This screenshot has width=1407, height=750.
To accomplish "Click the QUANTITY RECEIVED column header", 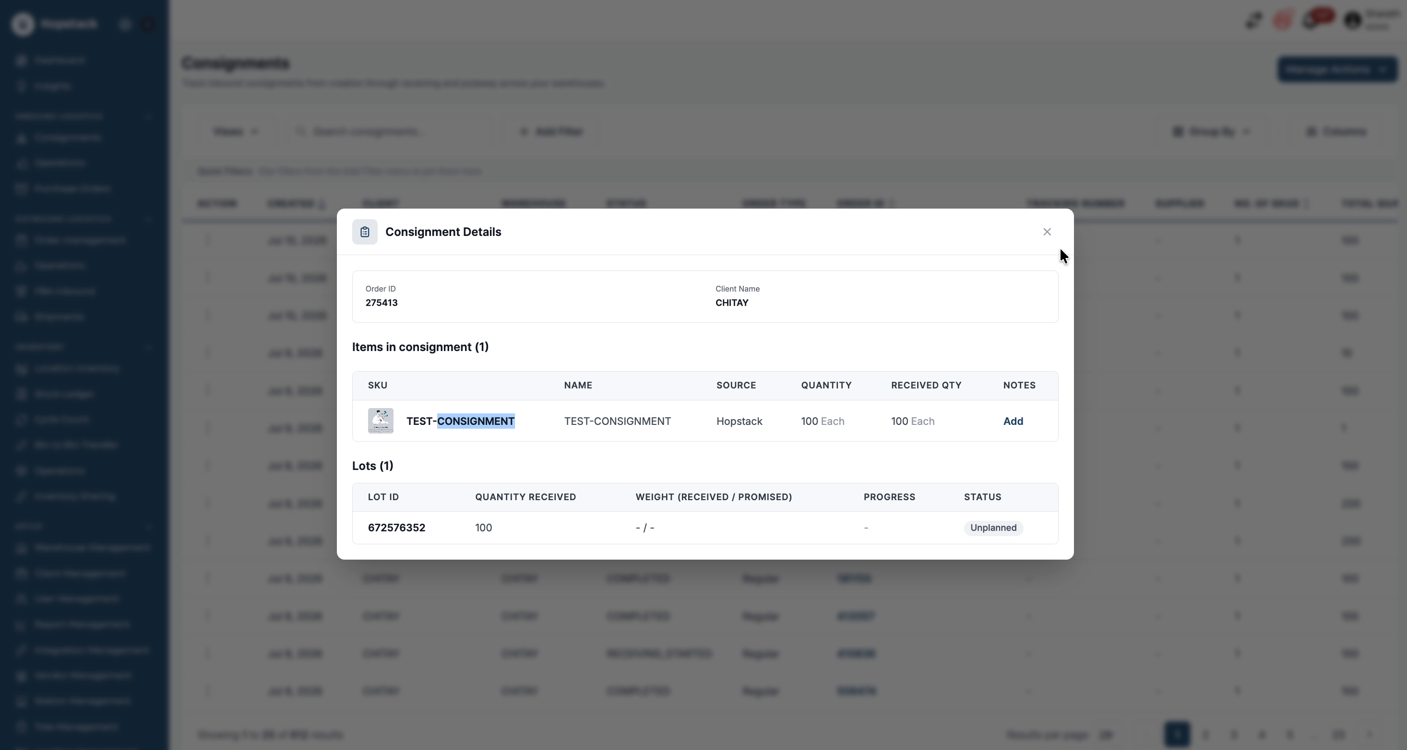I will [525, 497].
